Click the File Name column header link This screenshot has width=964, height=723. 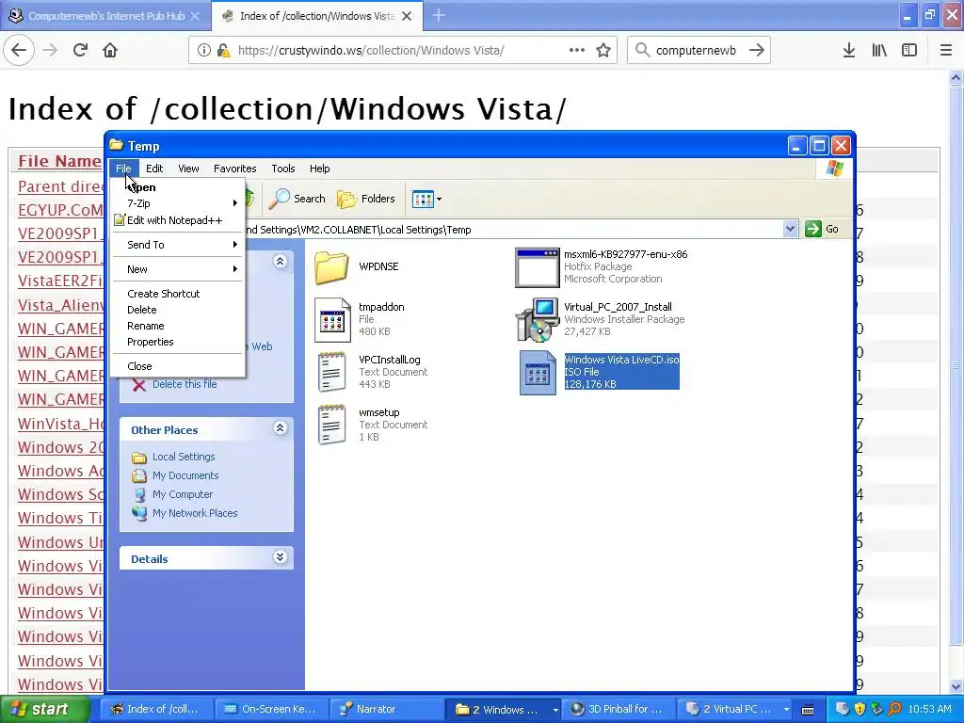[59, 161]
